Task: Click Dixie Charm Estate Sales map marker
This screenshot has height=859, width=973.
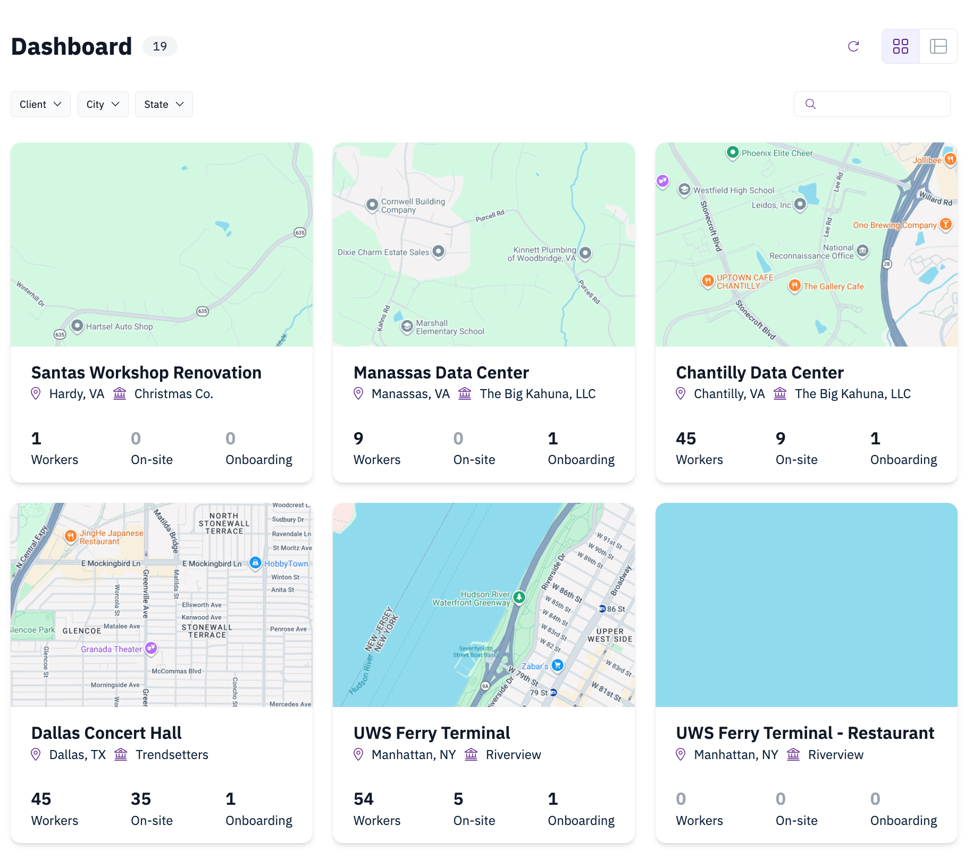Action: [438, 251]
